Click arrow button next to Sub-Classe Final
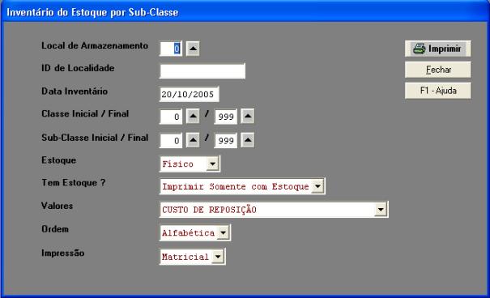This screenshot has width=490, height=298. tap(248, 140)
